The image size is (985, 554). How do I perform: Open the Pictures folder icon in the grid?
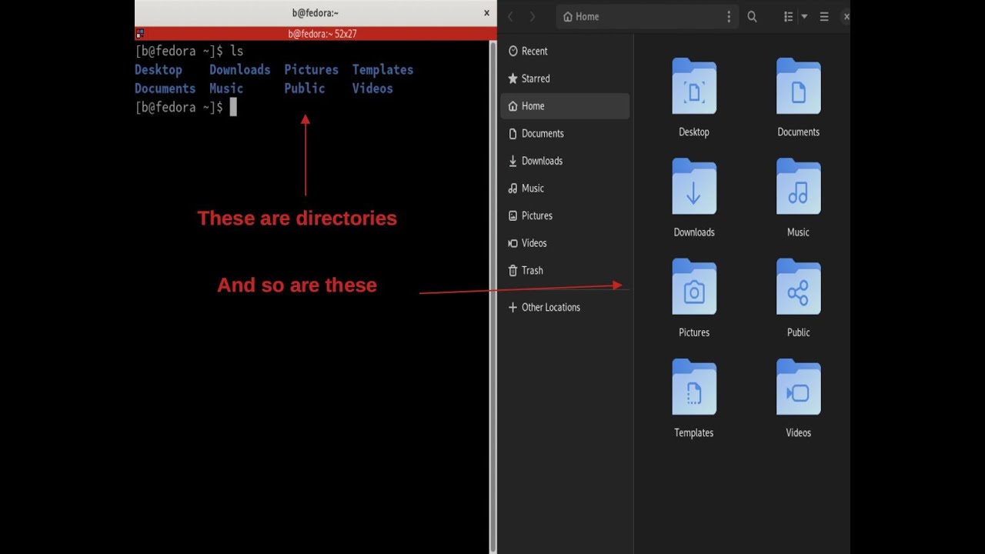click(x=693, y=287)
